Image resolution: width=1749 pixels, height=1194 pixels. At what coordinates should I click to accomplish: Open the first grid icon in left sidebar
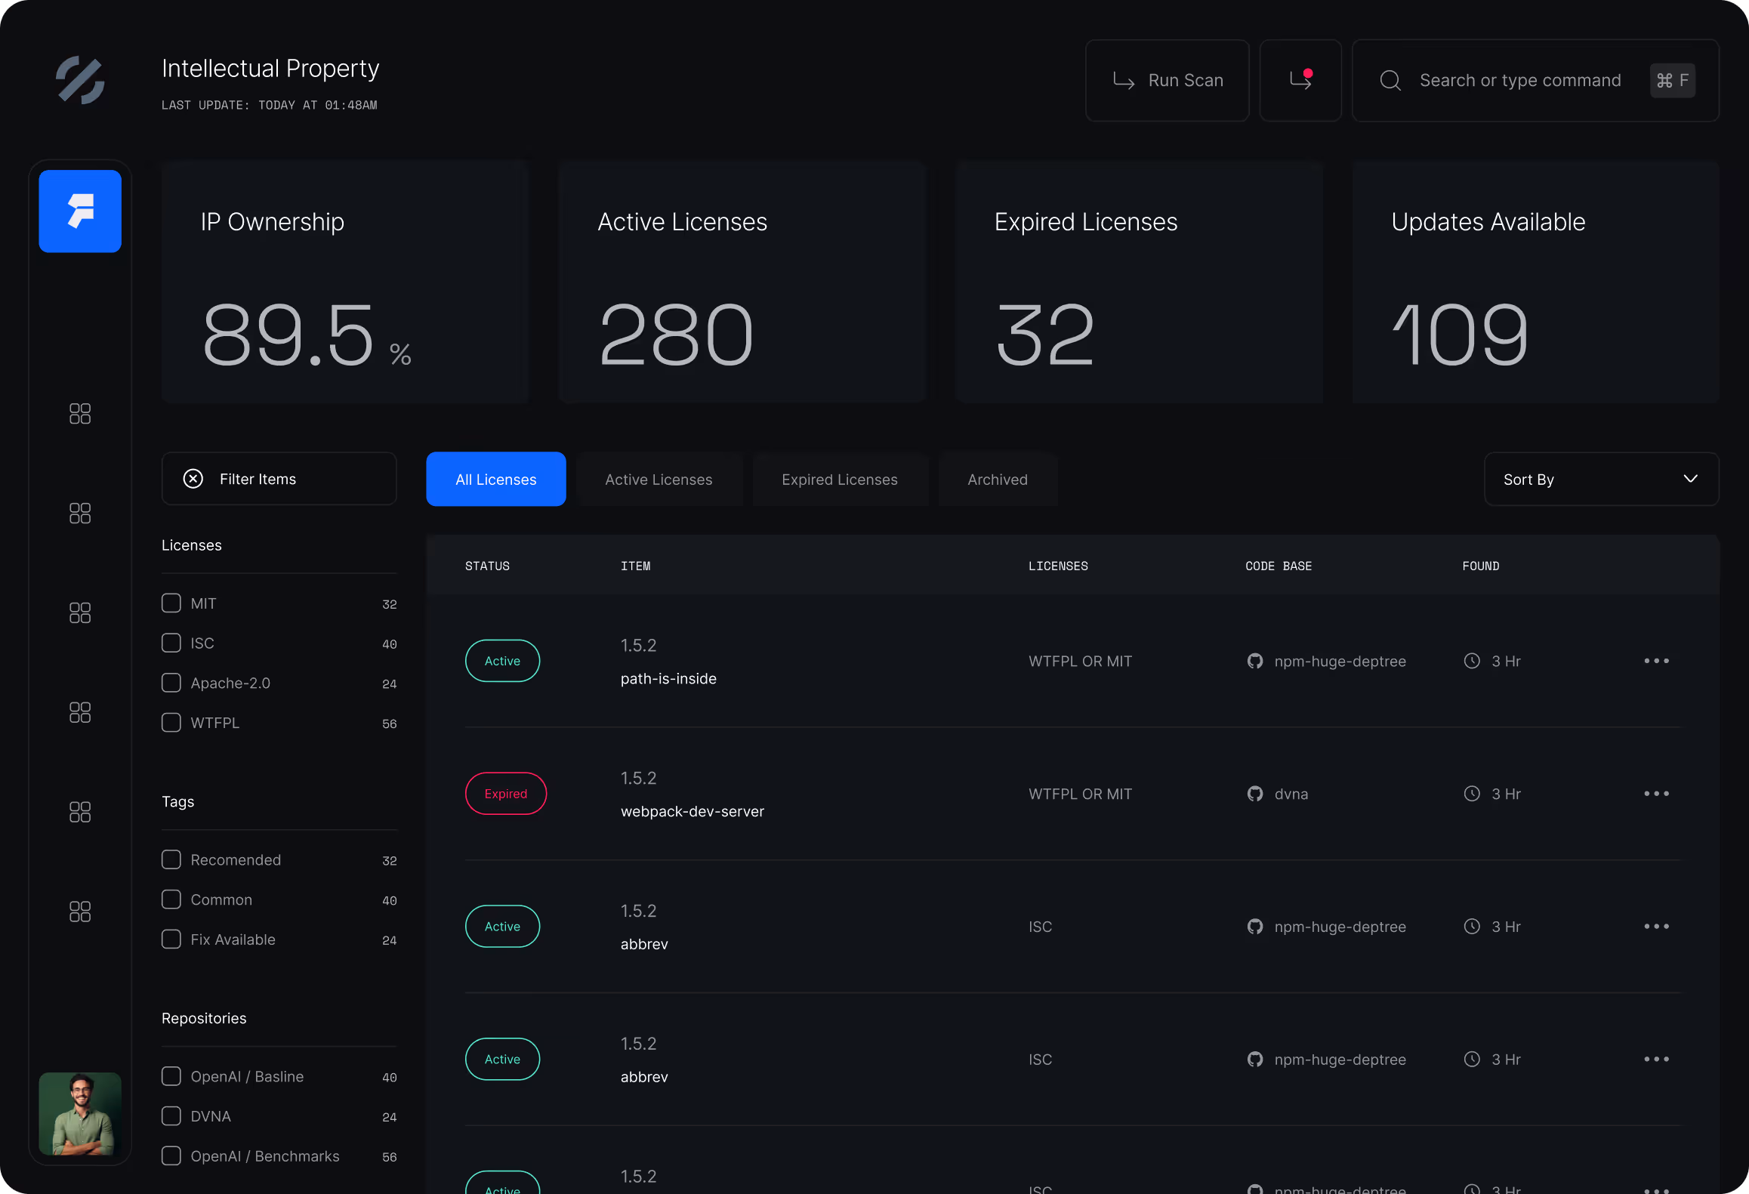click(x=80, y=414)
